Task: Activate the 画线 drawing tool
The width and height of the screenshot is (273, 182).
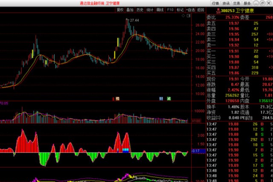Action: pos(160,9)
